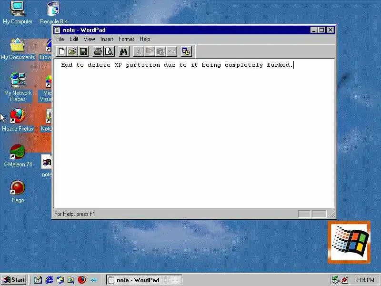
Task: Click the green arrow drive tray icon
Action: pos(336,280)
